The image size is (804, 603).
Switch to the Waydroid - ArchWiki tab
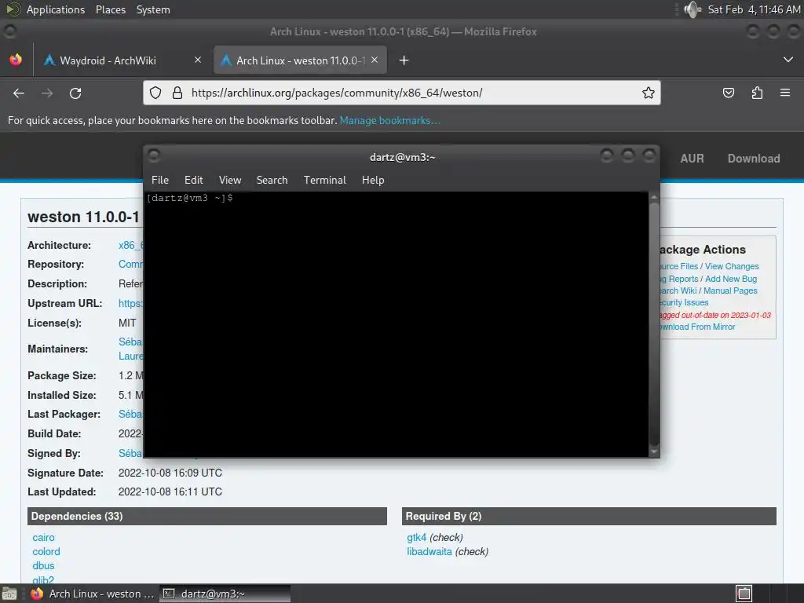pos(123,60)
